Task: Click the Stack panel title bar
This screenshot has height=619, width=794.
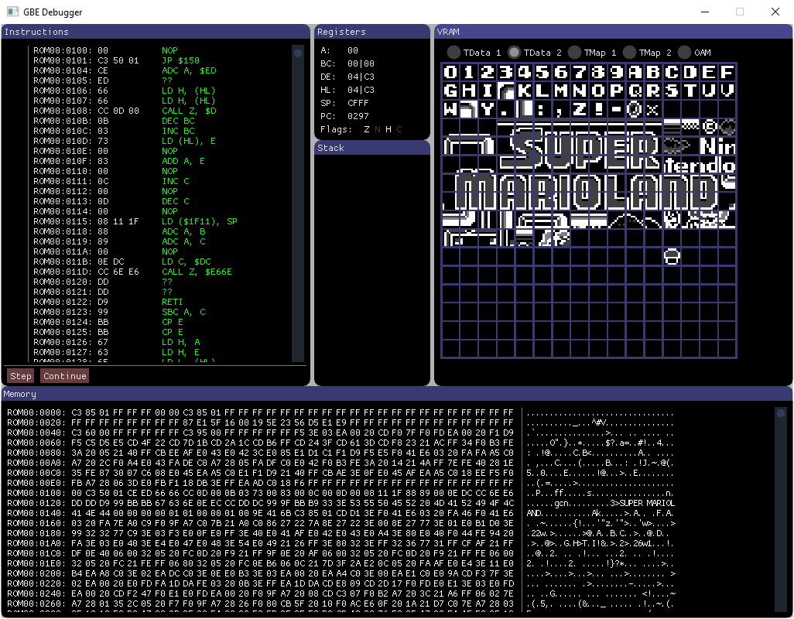Action: (372, 148)
